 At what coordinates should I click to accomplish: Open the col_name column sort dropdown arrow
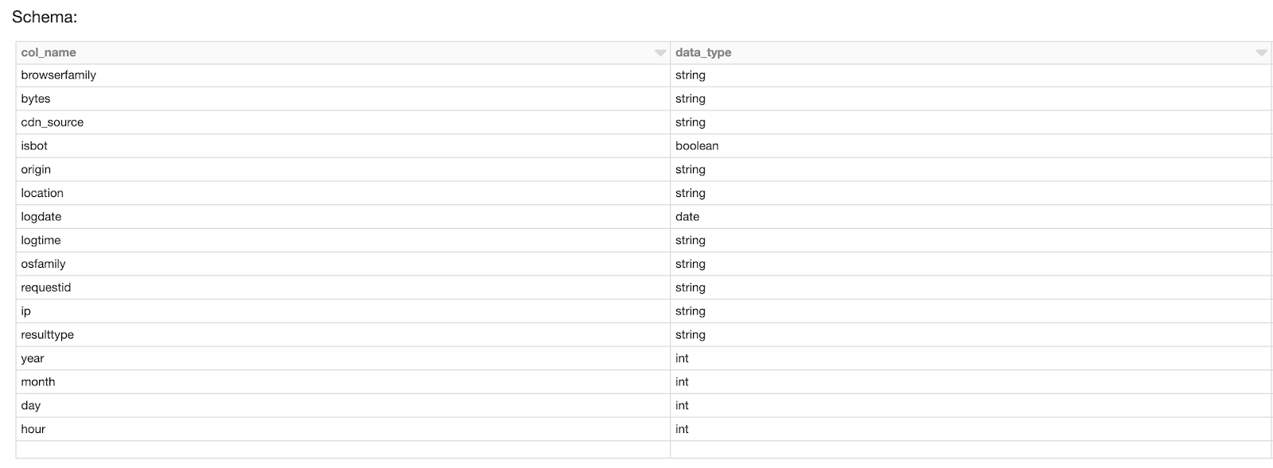coord(660,53)
